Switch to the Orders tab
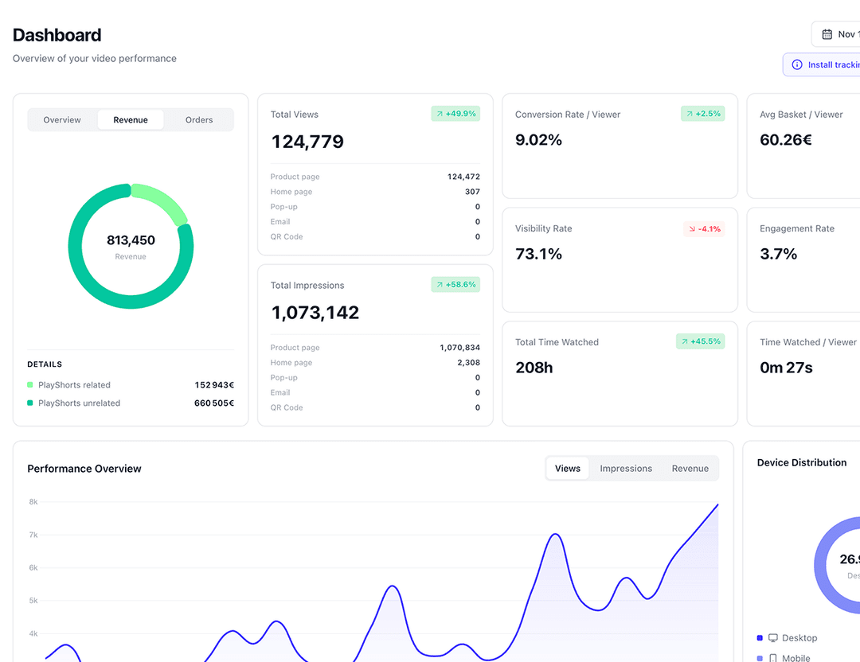Image resolution: width=860 pixels, height=662 pixels. (x=198, y=119)
